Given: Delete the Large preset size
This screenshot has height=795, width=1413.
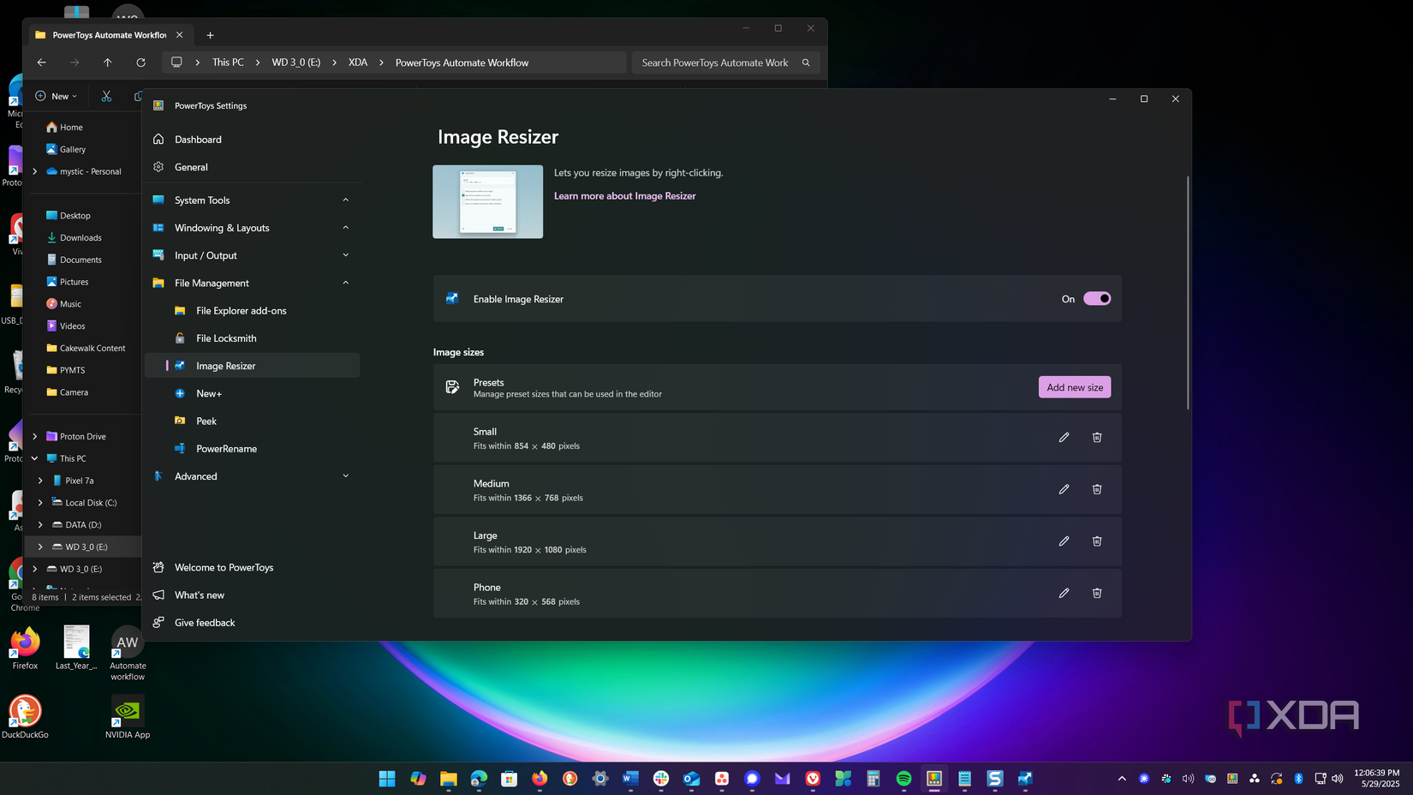Looking at the screenshot, I should click(1097, 541).
